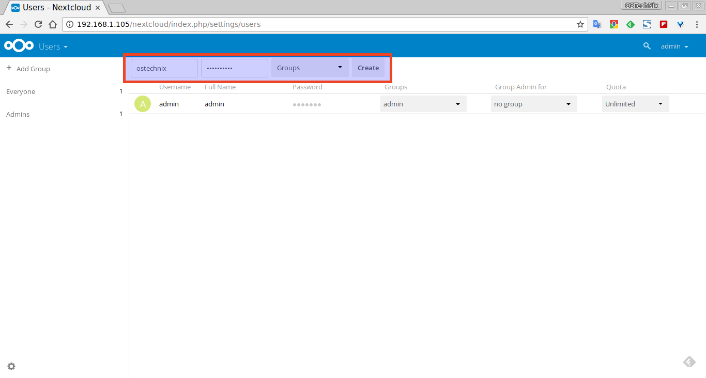Focus the new username input field
The height and width of the screenshot is (378, 706).
coord(164,68)
